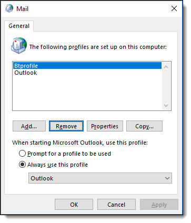Remove the selected profile

pyautogui.click(x=66, y=126)
